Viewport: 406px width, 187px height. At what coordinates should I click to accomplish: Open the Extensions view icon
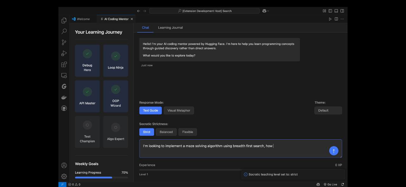pyautogui.click(x=64, y=64)
